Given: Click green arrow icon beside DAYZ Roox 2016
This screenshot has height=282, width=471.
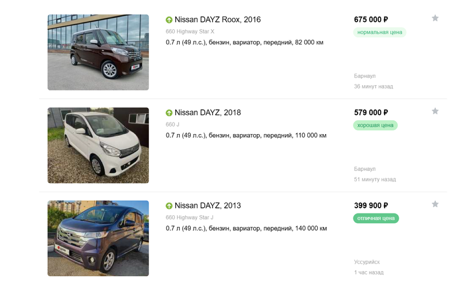Looking at the screenshot, I should (169, 20).
